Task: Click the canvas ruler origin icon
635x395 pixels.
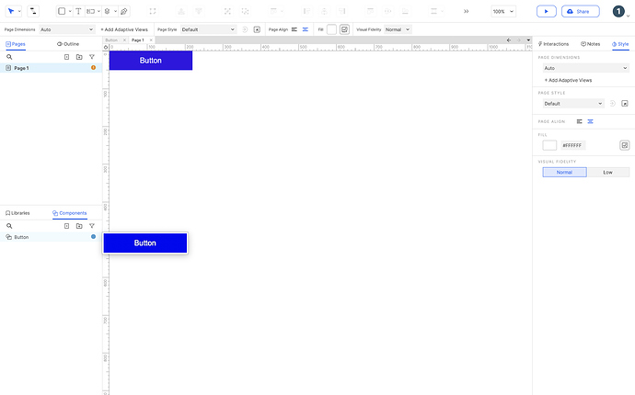Action: pos(106,47)
